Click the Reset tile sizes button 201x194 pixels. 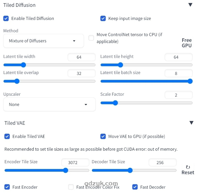(x=188, y=170)
